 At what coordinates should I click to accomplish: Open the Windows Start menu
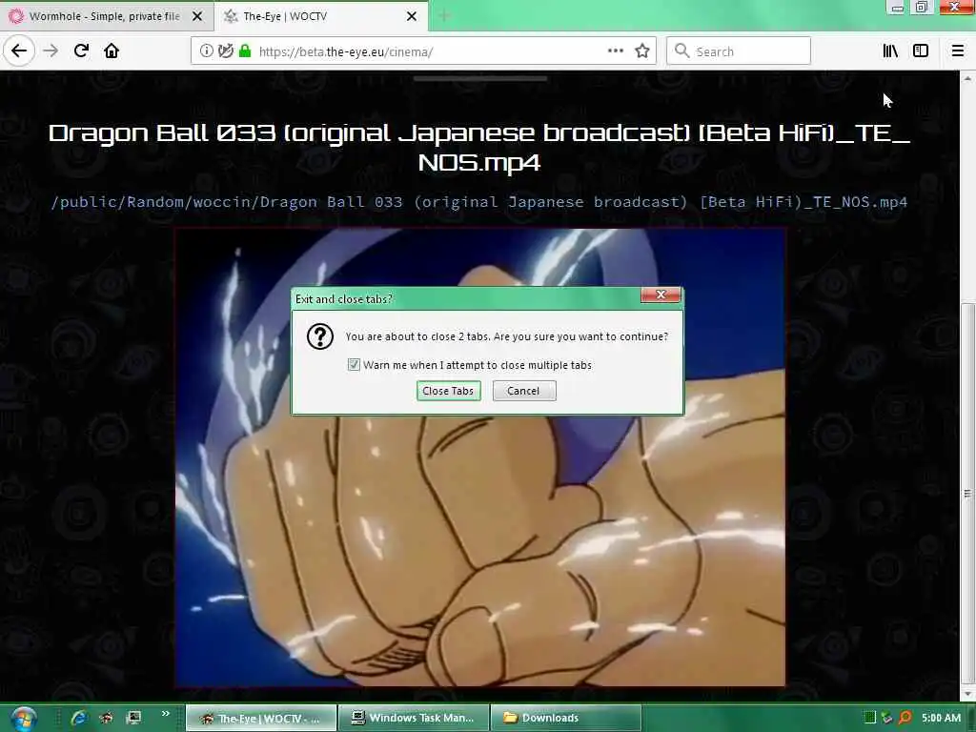tap(23, 719)
